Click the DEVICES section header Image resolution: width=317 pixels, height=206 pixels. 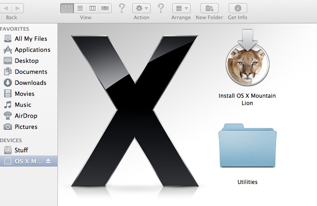(11, 140)
